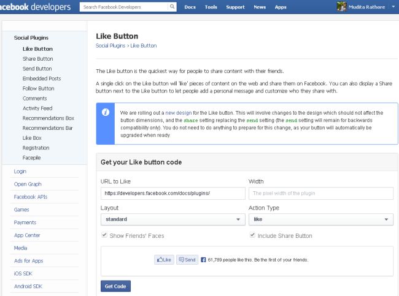Open the Ads for Apps sidebar link
Screen dimensions: 399x296
click(29, 261)
